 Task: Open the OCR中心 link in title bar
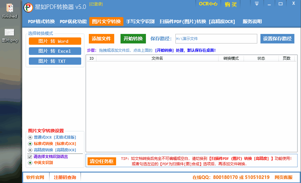click(208, 4)
